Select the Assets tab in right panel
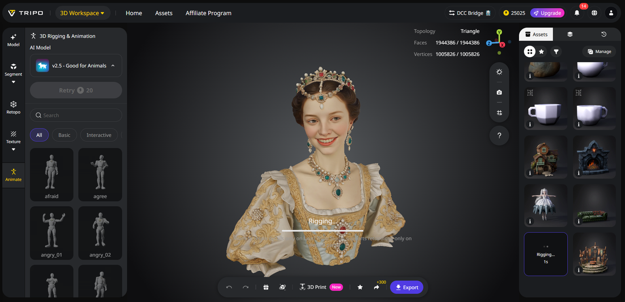Screen dimensions: 625x302 536,34
